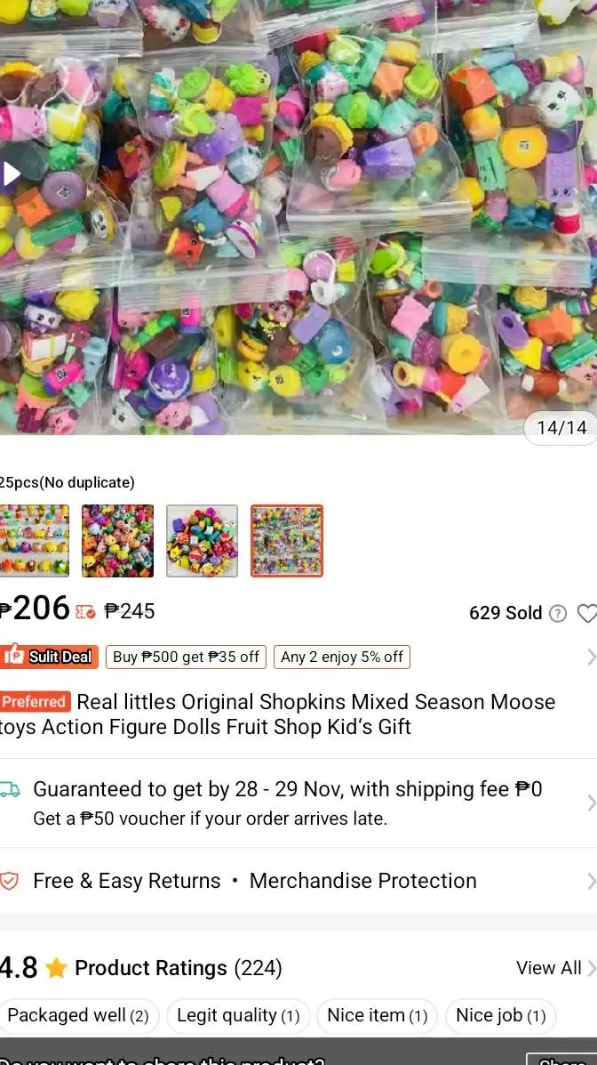Image resolution: width=597 pixels, height=1065 pixels.
Task: Add item to favorites with heart icon
Action: pyautogui.click(x=587, y=613)
